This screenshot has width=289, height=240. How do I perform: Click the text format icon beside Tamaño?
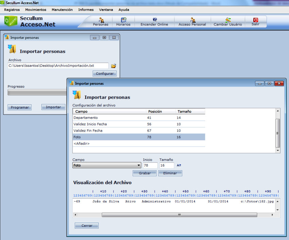179,165
